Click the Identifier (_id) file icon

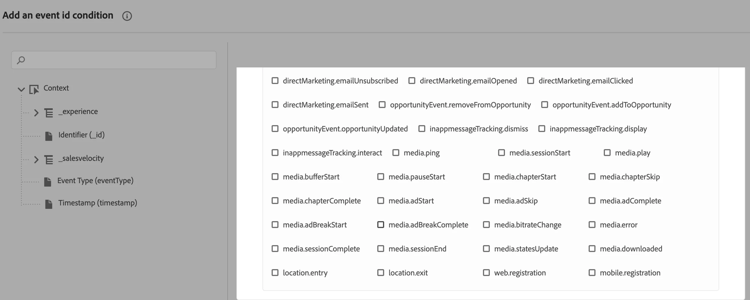coord(49,136)
